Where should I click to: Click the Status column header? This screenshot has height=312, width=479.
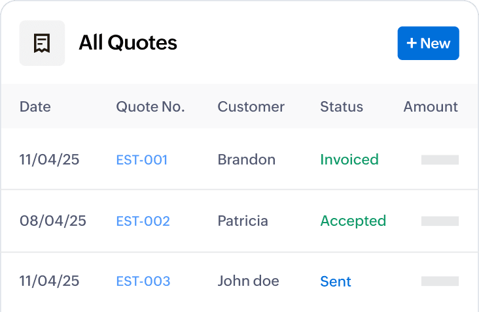point(342,107)
